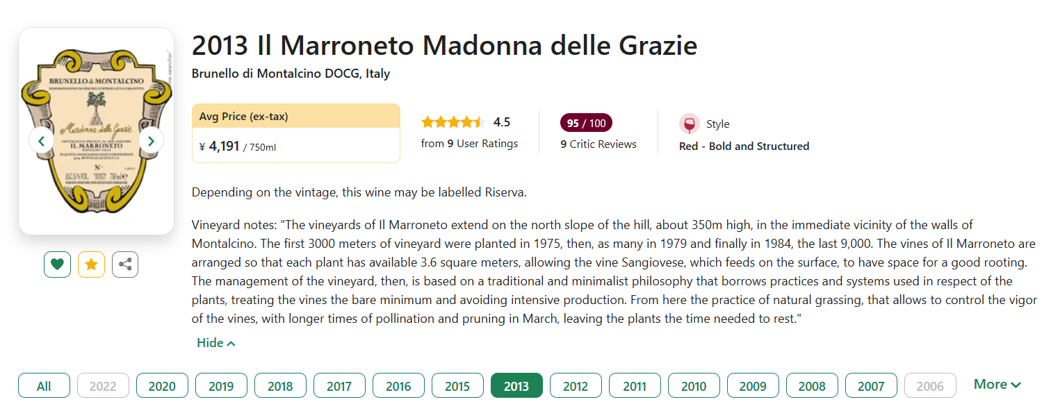This screenshot has height=420, width=1051.
Task: Save wine with the heart icon
Action: (x=57, y=264)
